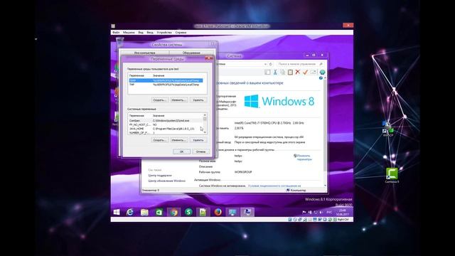
Task: Click the Copy icon in System window toolbar
Action: pyautogui.click(x=282, y=72)
